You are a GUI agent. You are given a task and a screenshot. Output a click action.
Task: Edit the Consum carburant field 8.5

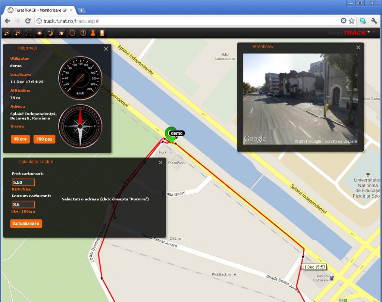24,205
